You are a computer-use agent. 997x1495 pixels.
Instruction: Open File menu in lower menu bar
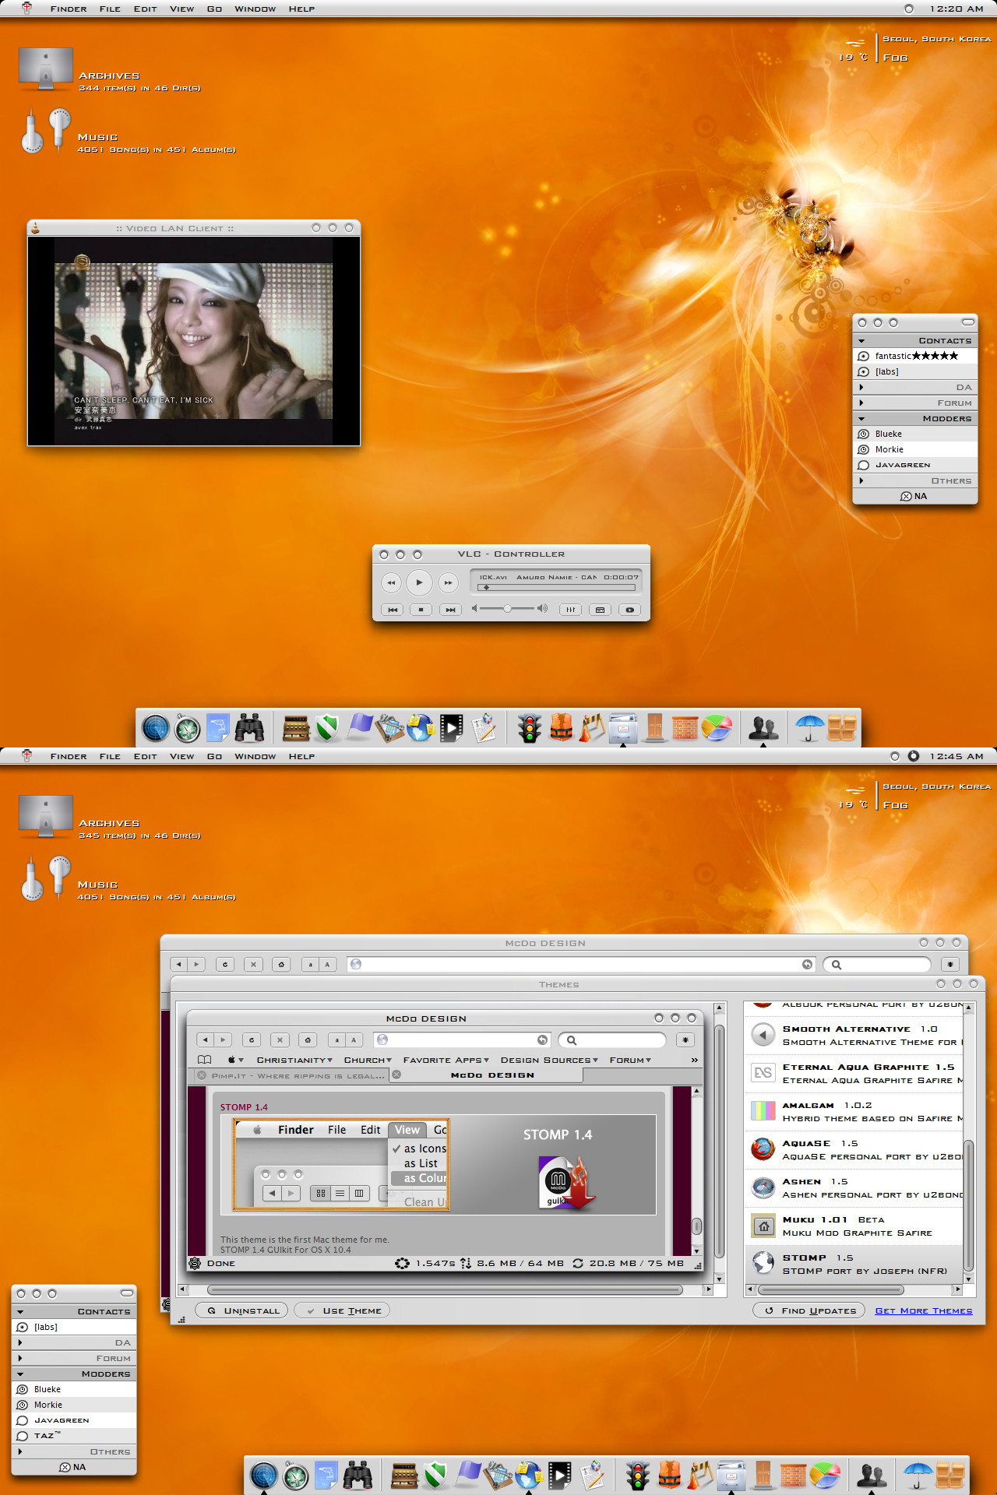[110, 756]
